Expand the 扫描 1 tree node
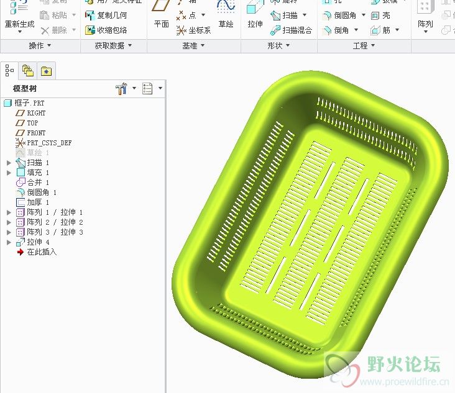This screenshot has width=455, height=393. coord(9,163)
